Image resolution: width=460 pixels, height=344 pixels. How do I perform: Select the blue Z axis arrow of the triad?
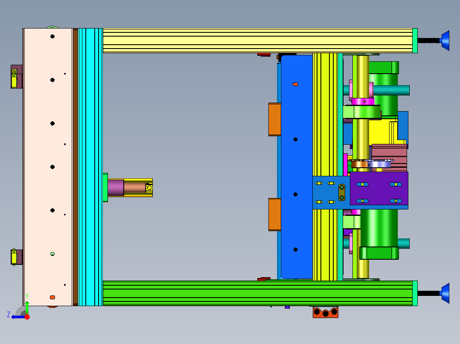pos(18,317)
